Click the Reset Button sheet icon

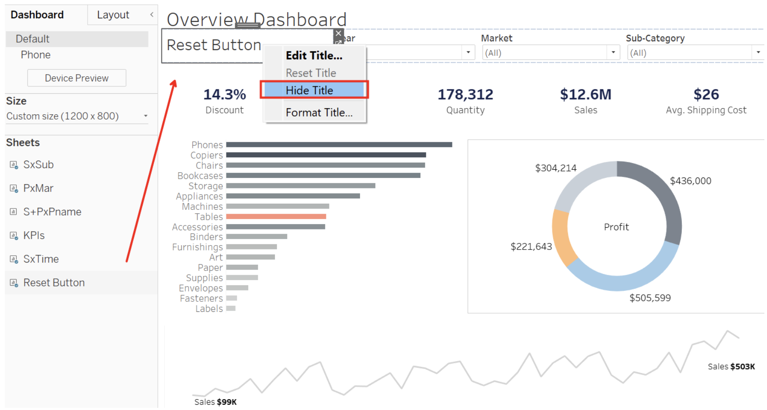[13, 282]
